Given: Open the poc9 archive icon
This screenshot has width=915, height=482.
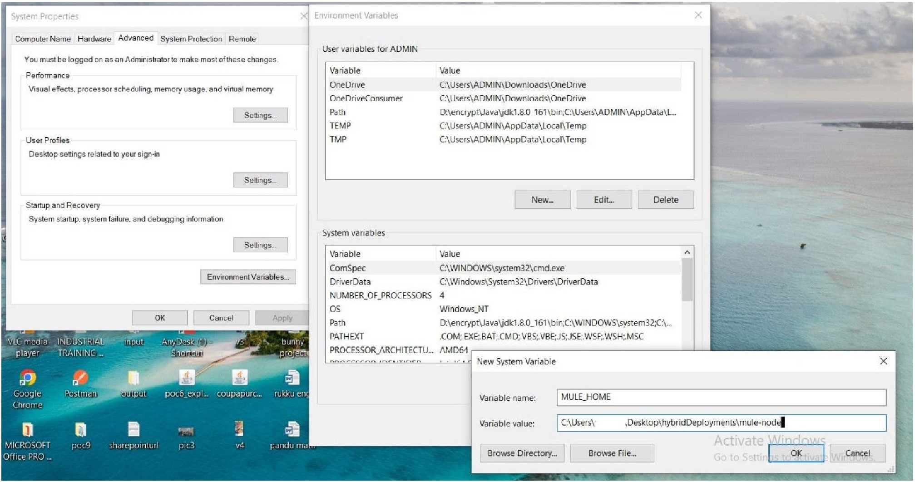Looking at the screenshot, I should click(80, 430).
